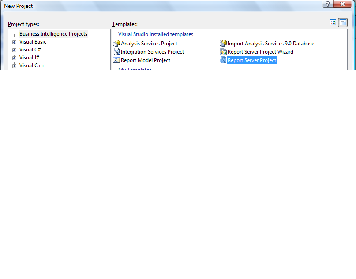Click the Visual Studio installed templates header
Screen dimensions: 356x279
(156, 34)
